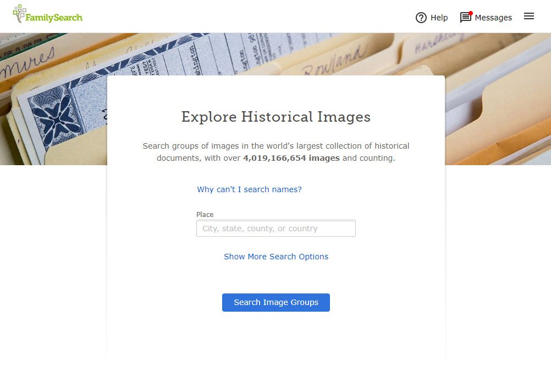The height and width of the screenshot is (370, 551).
Task: Click the FamilySearch tree logo icon
Action: click(x=19, y=13)
